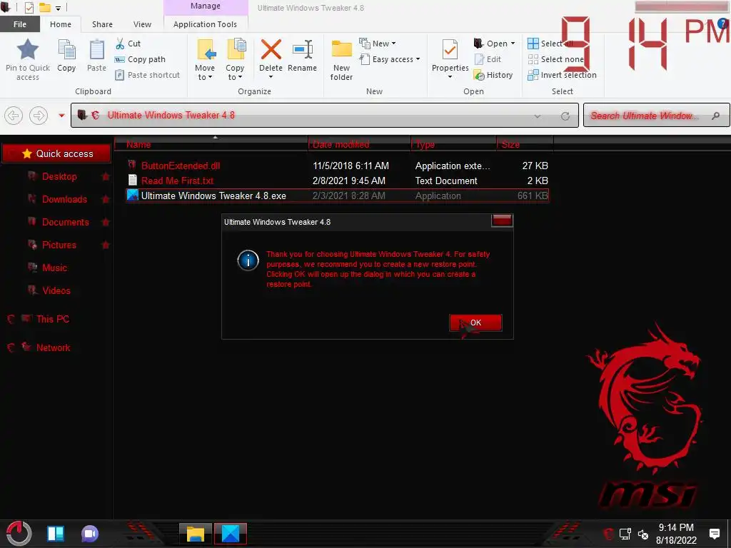This screenshot has height=548, width=731.
Task: Open Documents in the navigation pane
Action: [x=65, y=222]
